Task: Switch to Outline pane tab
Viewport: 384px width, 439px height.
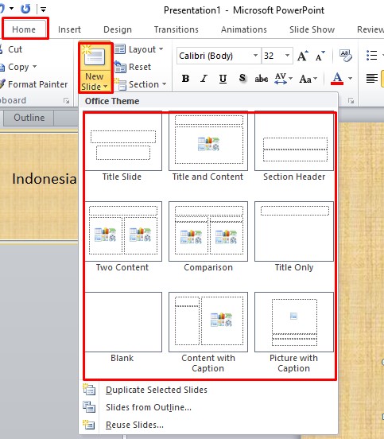Action: click(x=29, y=118)
